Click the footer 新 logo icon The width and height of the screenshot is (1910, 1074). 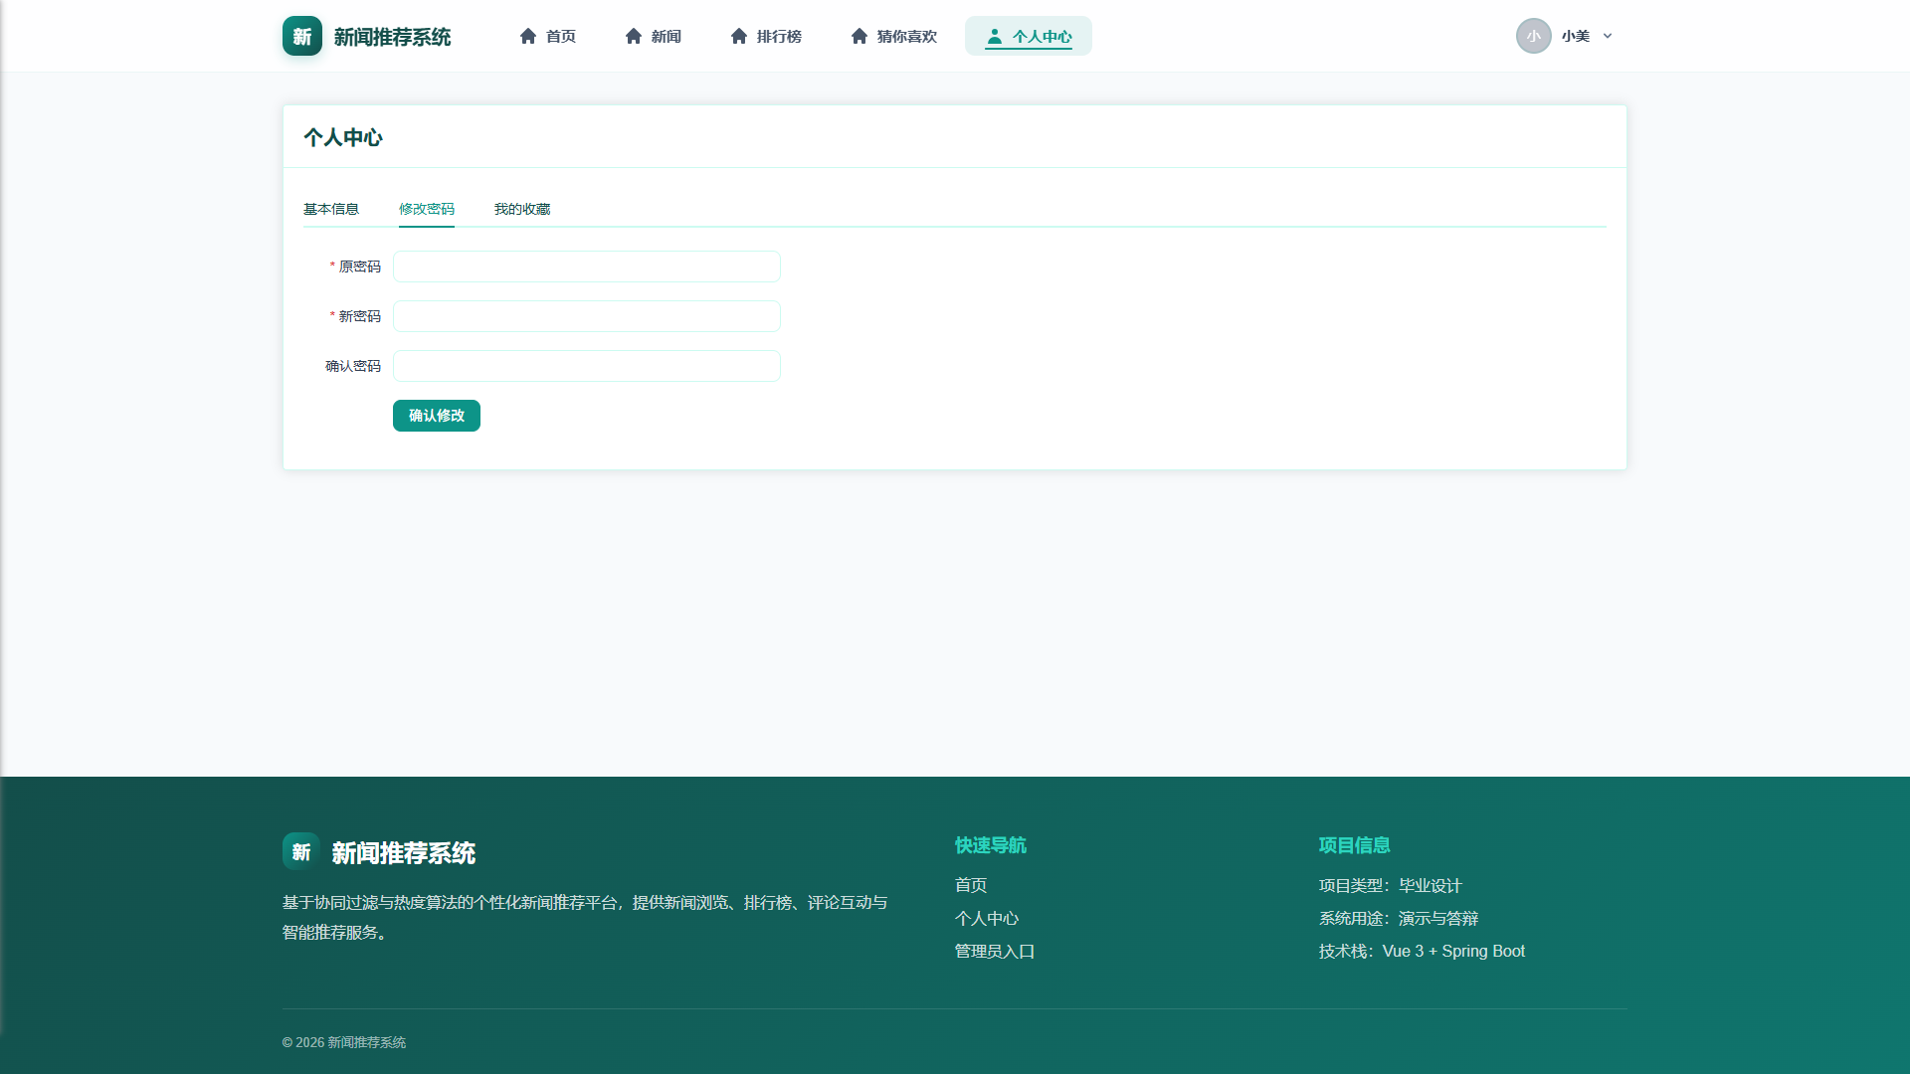[301, 852]
